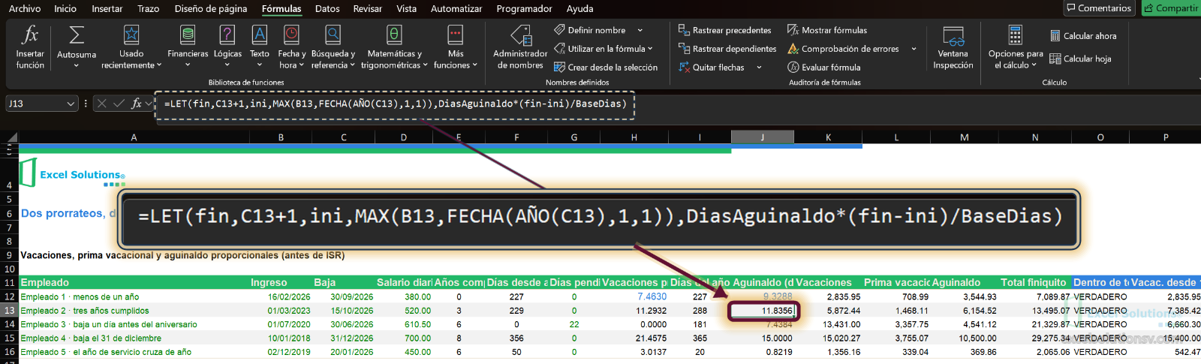Select cell 'Empleado 2 · tres años cumplidos'

point(134,311)
